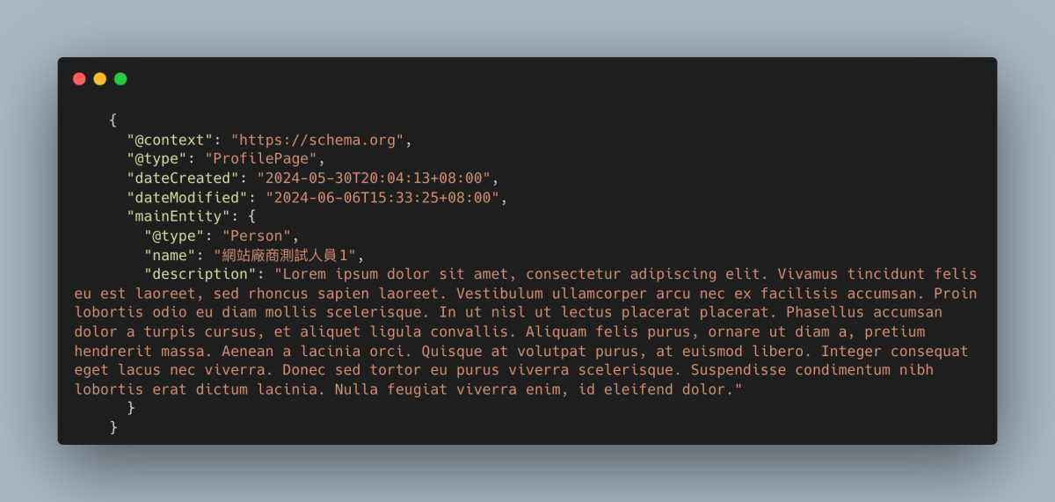The height and width of the screenshot is (502, 1055).
Task: Click the "name" key
Action: [x=170, y=255]
